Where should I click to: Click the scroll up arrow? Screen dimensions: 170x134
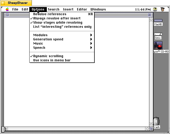pos(151,19)
